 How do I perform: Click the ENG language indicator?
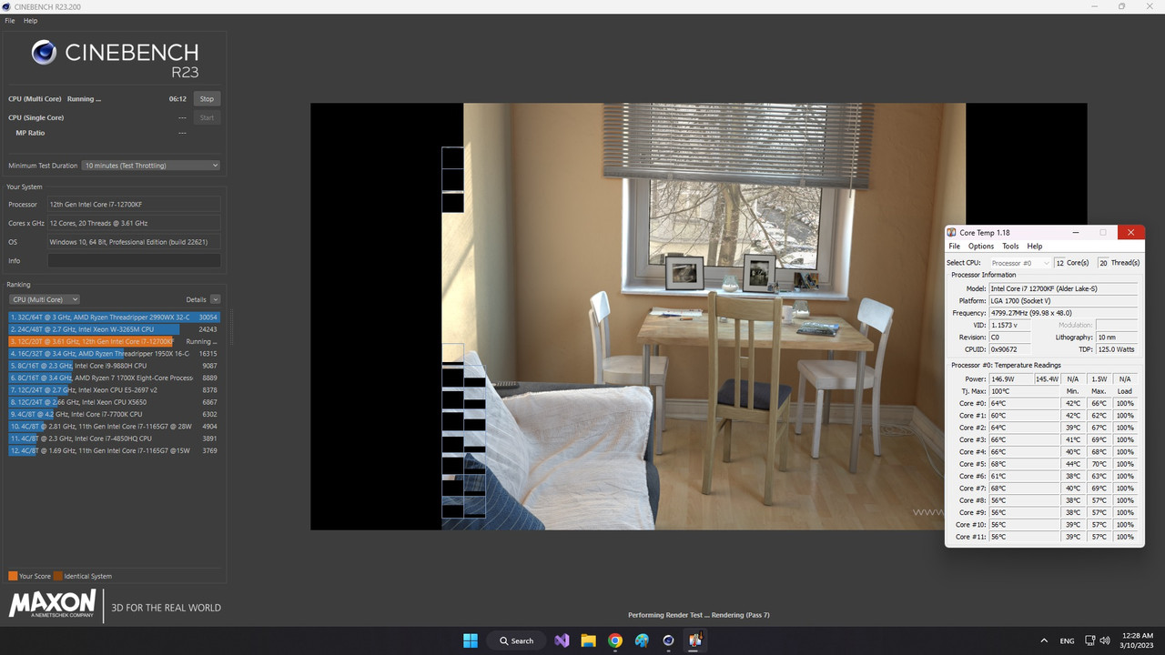coord(1067,641)
